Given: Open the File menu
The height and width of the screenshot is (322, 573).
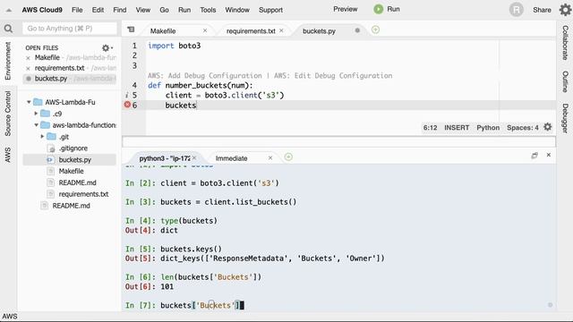Looking at the screenshot, I should coord(77,10).
